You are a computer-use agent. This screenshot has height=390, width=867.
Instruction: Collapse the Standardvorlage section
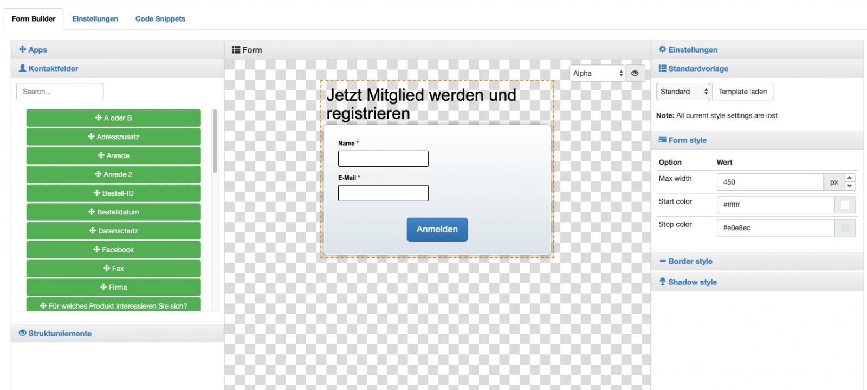[757, 68]
